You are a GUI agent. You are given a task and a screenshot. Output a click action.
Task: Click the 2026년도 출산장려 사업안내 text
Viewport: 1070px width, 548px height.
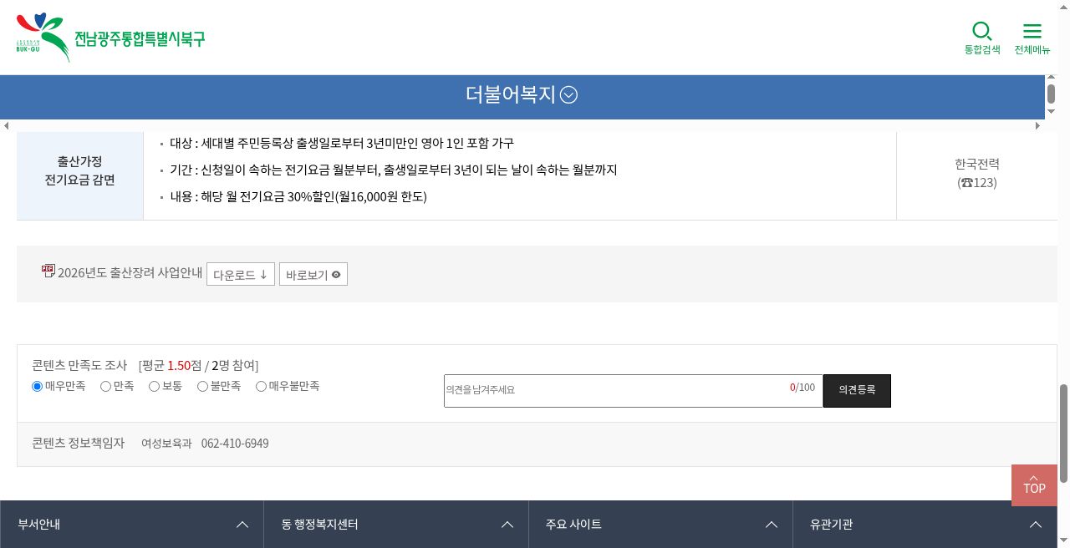pos(130,272)
